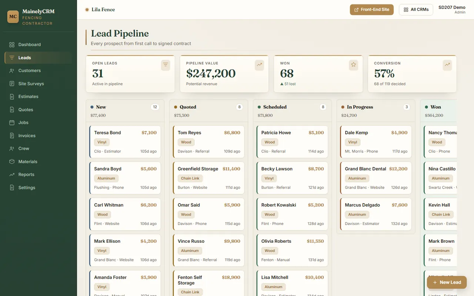Open the SD207 Demo Admin account

pyautogui.click(x=452, y=10)
